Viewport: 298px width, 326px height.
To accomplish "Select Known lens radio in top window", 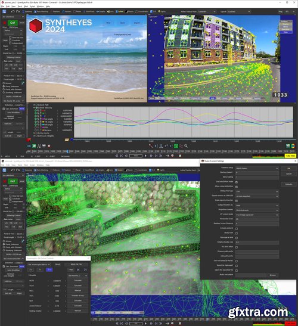I will [x=4, y=83].
